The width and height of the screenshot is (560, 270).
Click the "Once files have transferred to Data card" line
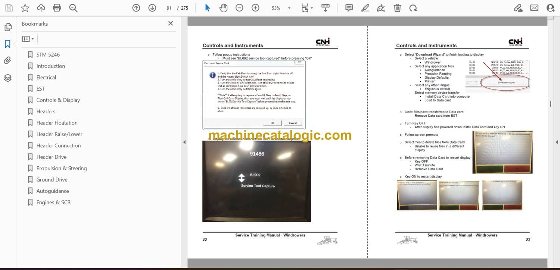pyautogui.click(x=434, y=112)
